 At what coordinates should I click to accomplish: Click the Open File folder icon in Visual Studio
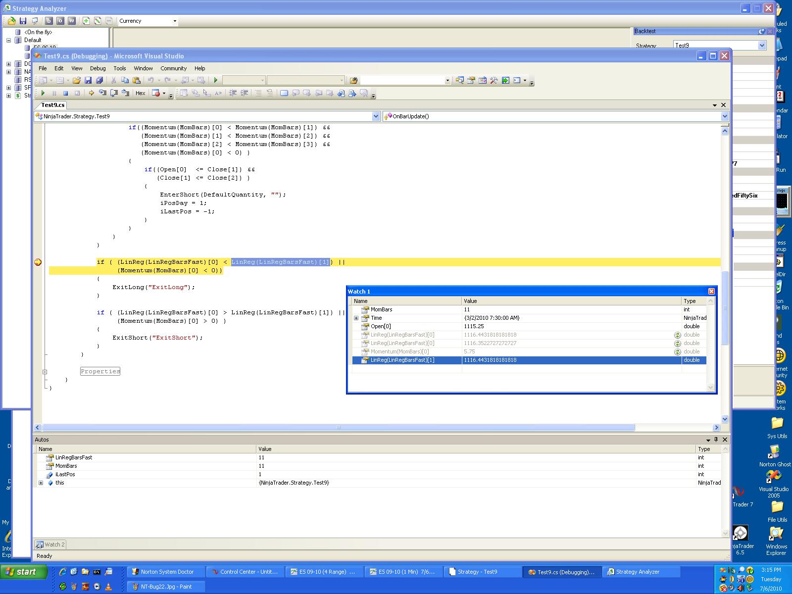pos(77,80)
